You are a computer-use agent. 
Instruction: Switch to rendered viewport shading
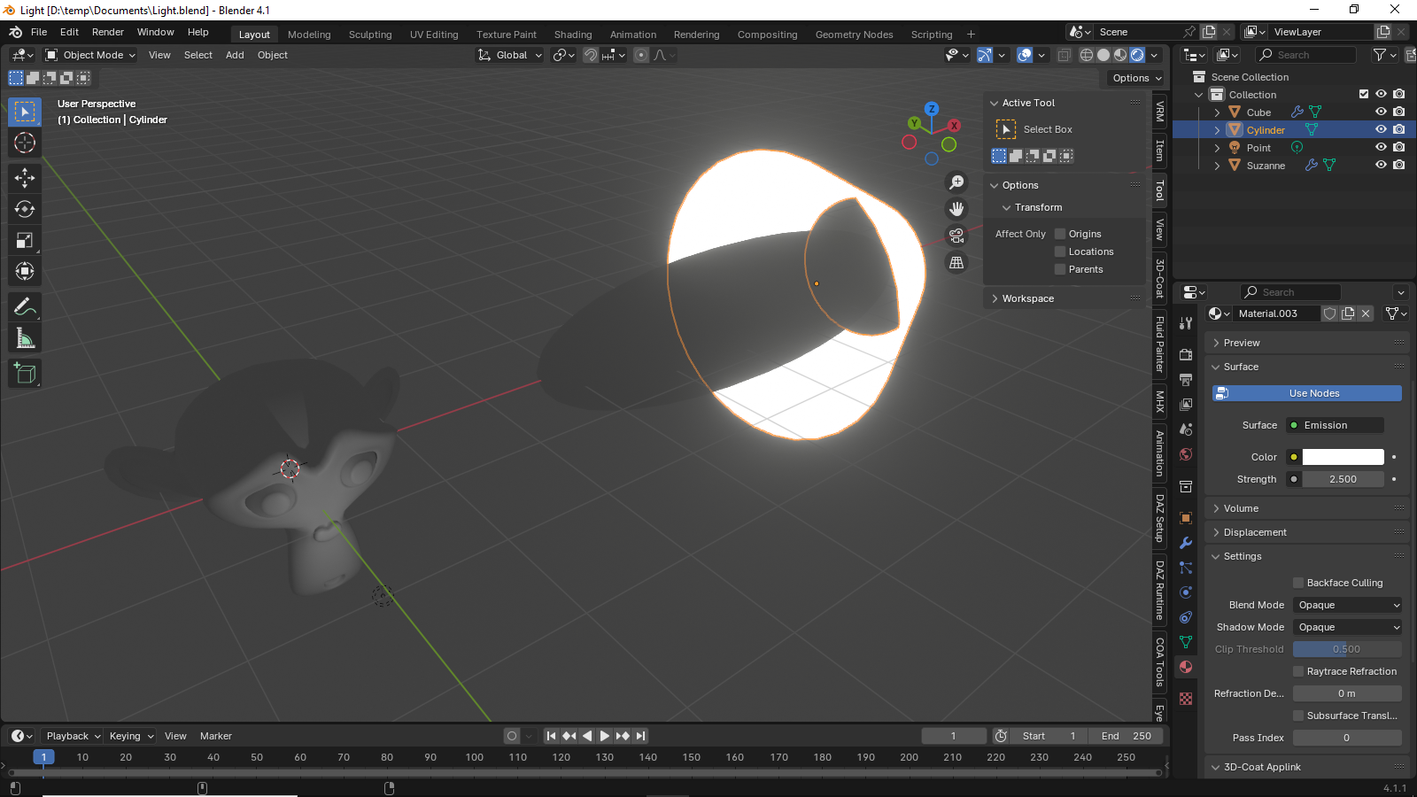(1137, 55)
